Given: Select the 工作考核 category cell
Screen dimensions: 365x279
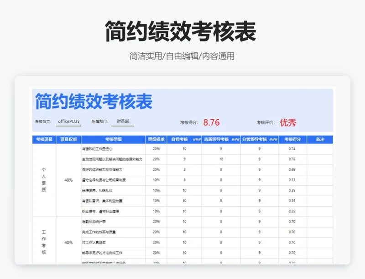Looking at the screenshot, I should click(x=44, y=242).
